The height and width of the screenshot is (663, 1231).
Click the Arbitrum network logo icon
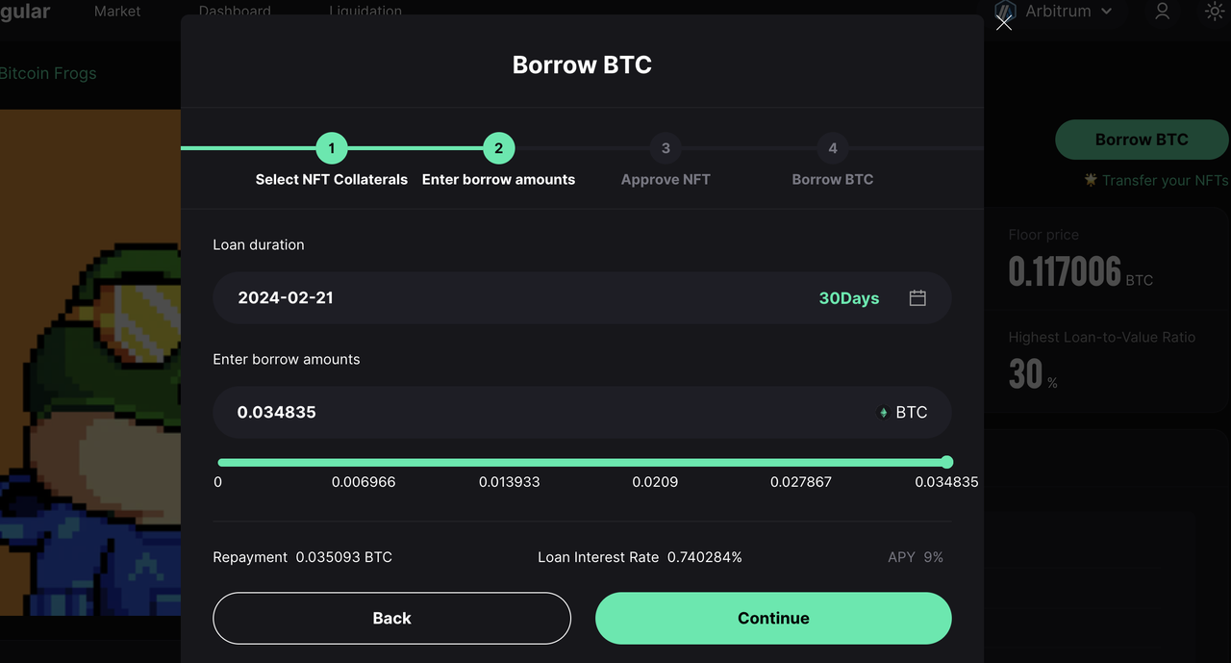coord(1005,12)
